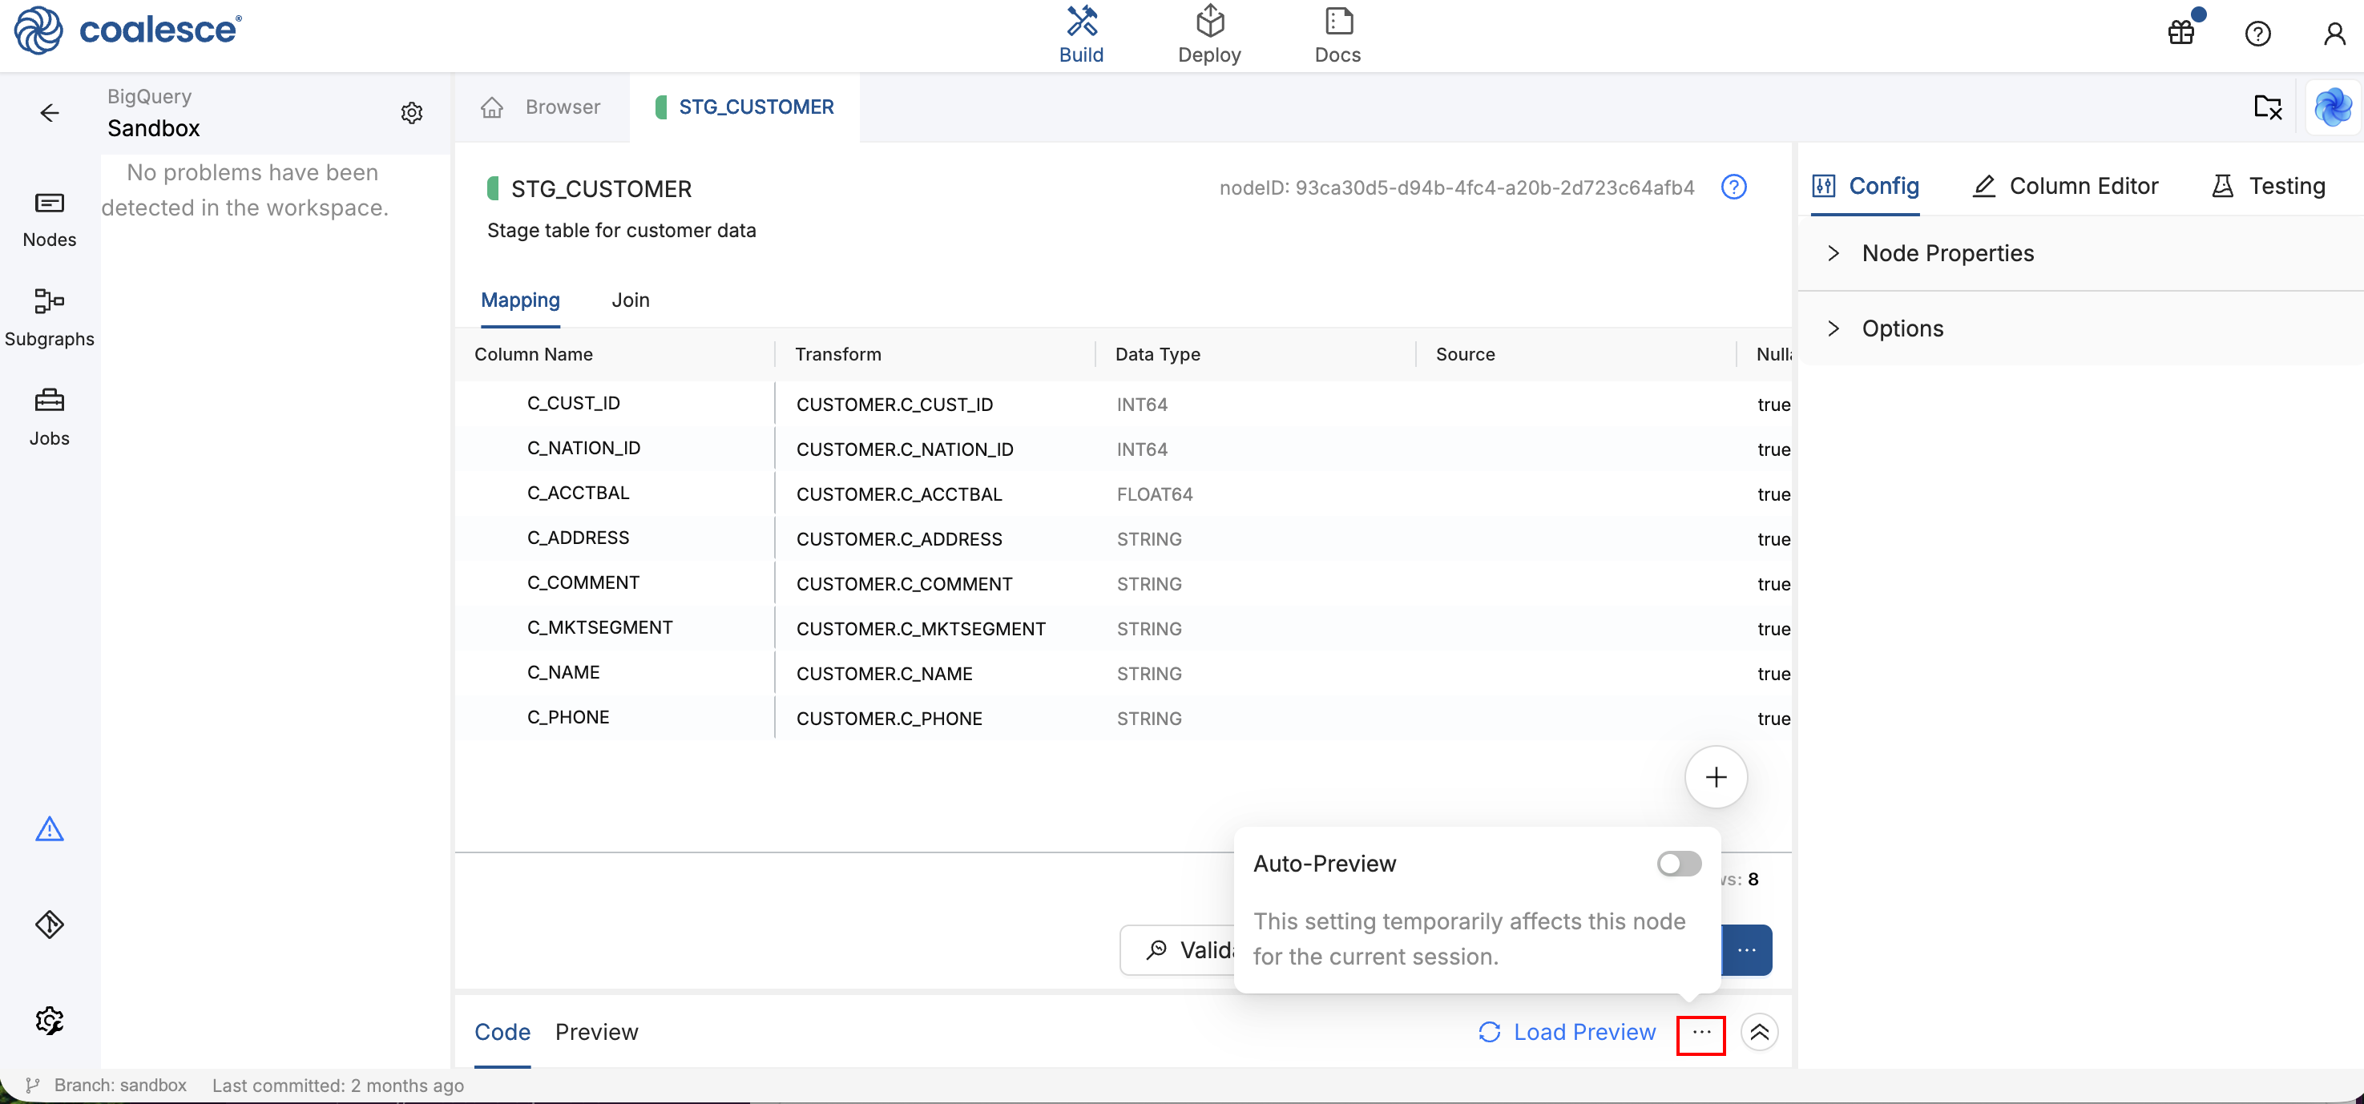Expand the Options section
Viewport: 2364px width, 1104px height.
pyautogui.click(x=1902, y=328)
